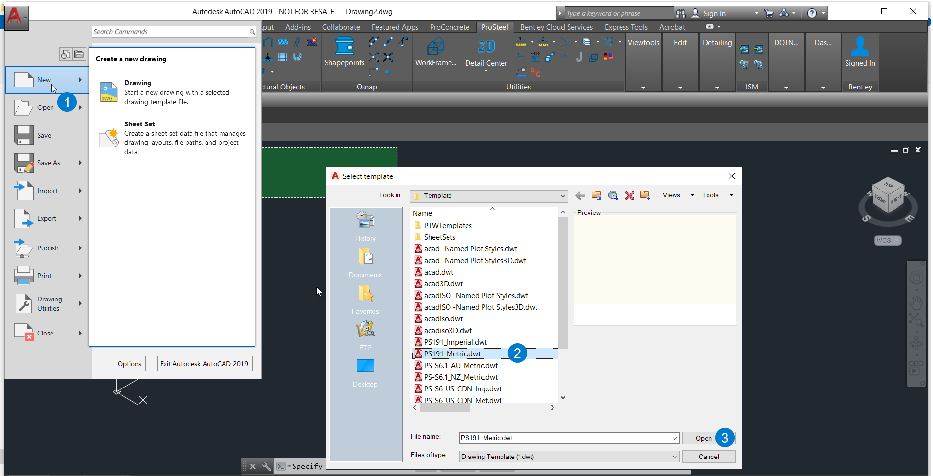This screenshot has height=476, width=933.
Task: Click Exit Autodesk AutoCAD 2019 button
Action: [205, 364]
